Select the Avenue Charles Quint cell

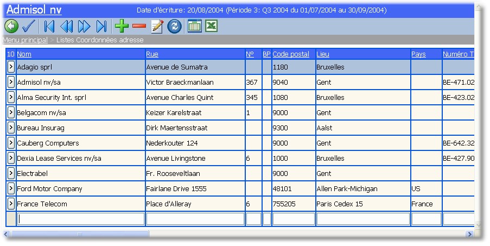pyautogui.click(x=195, y=98)
